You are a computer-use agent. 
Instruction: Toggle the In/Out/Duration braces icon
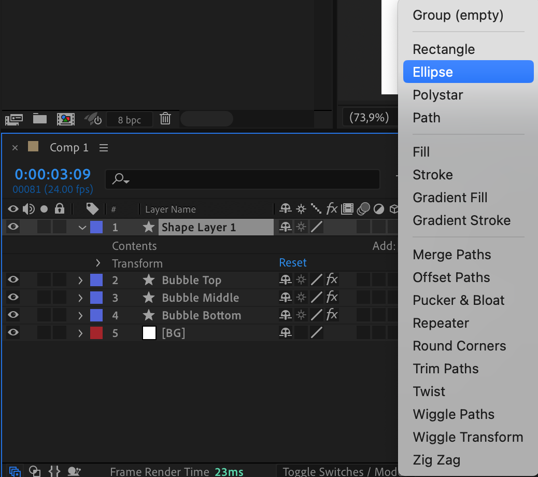pyautogui.click(x=54, y=471)
